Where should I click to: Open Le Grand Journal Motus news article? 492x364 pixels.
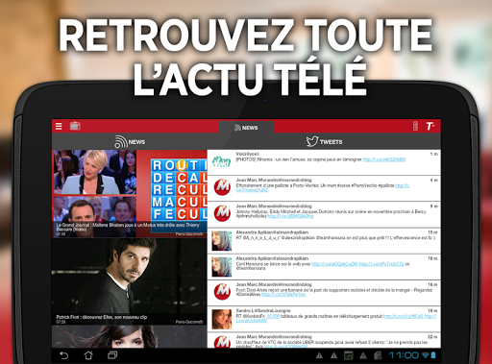coord(130,193)
